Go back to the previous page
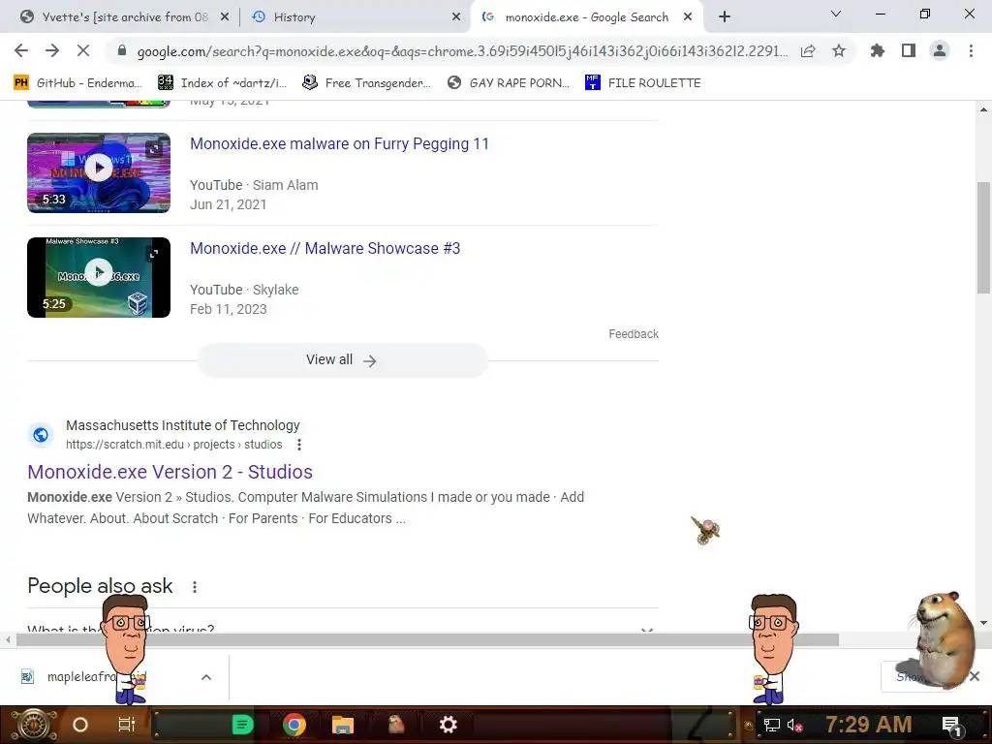This screenshot has width=992, height=744. [21, 50]
